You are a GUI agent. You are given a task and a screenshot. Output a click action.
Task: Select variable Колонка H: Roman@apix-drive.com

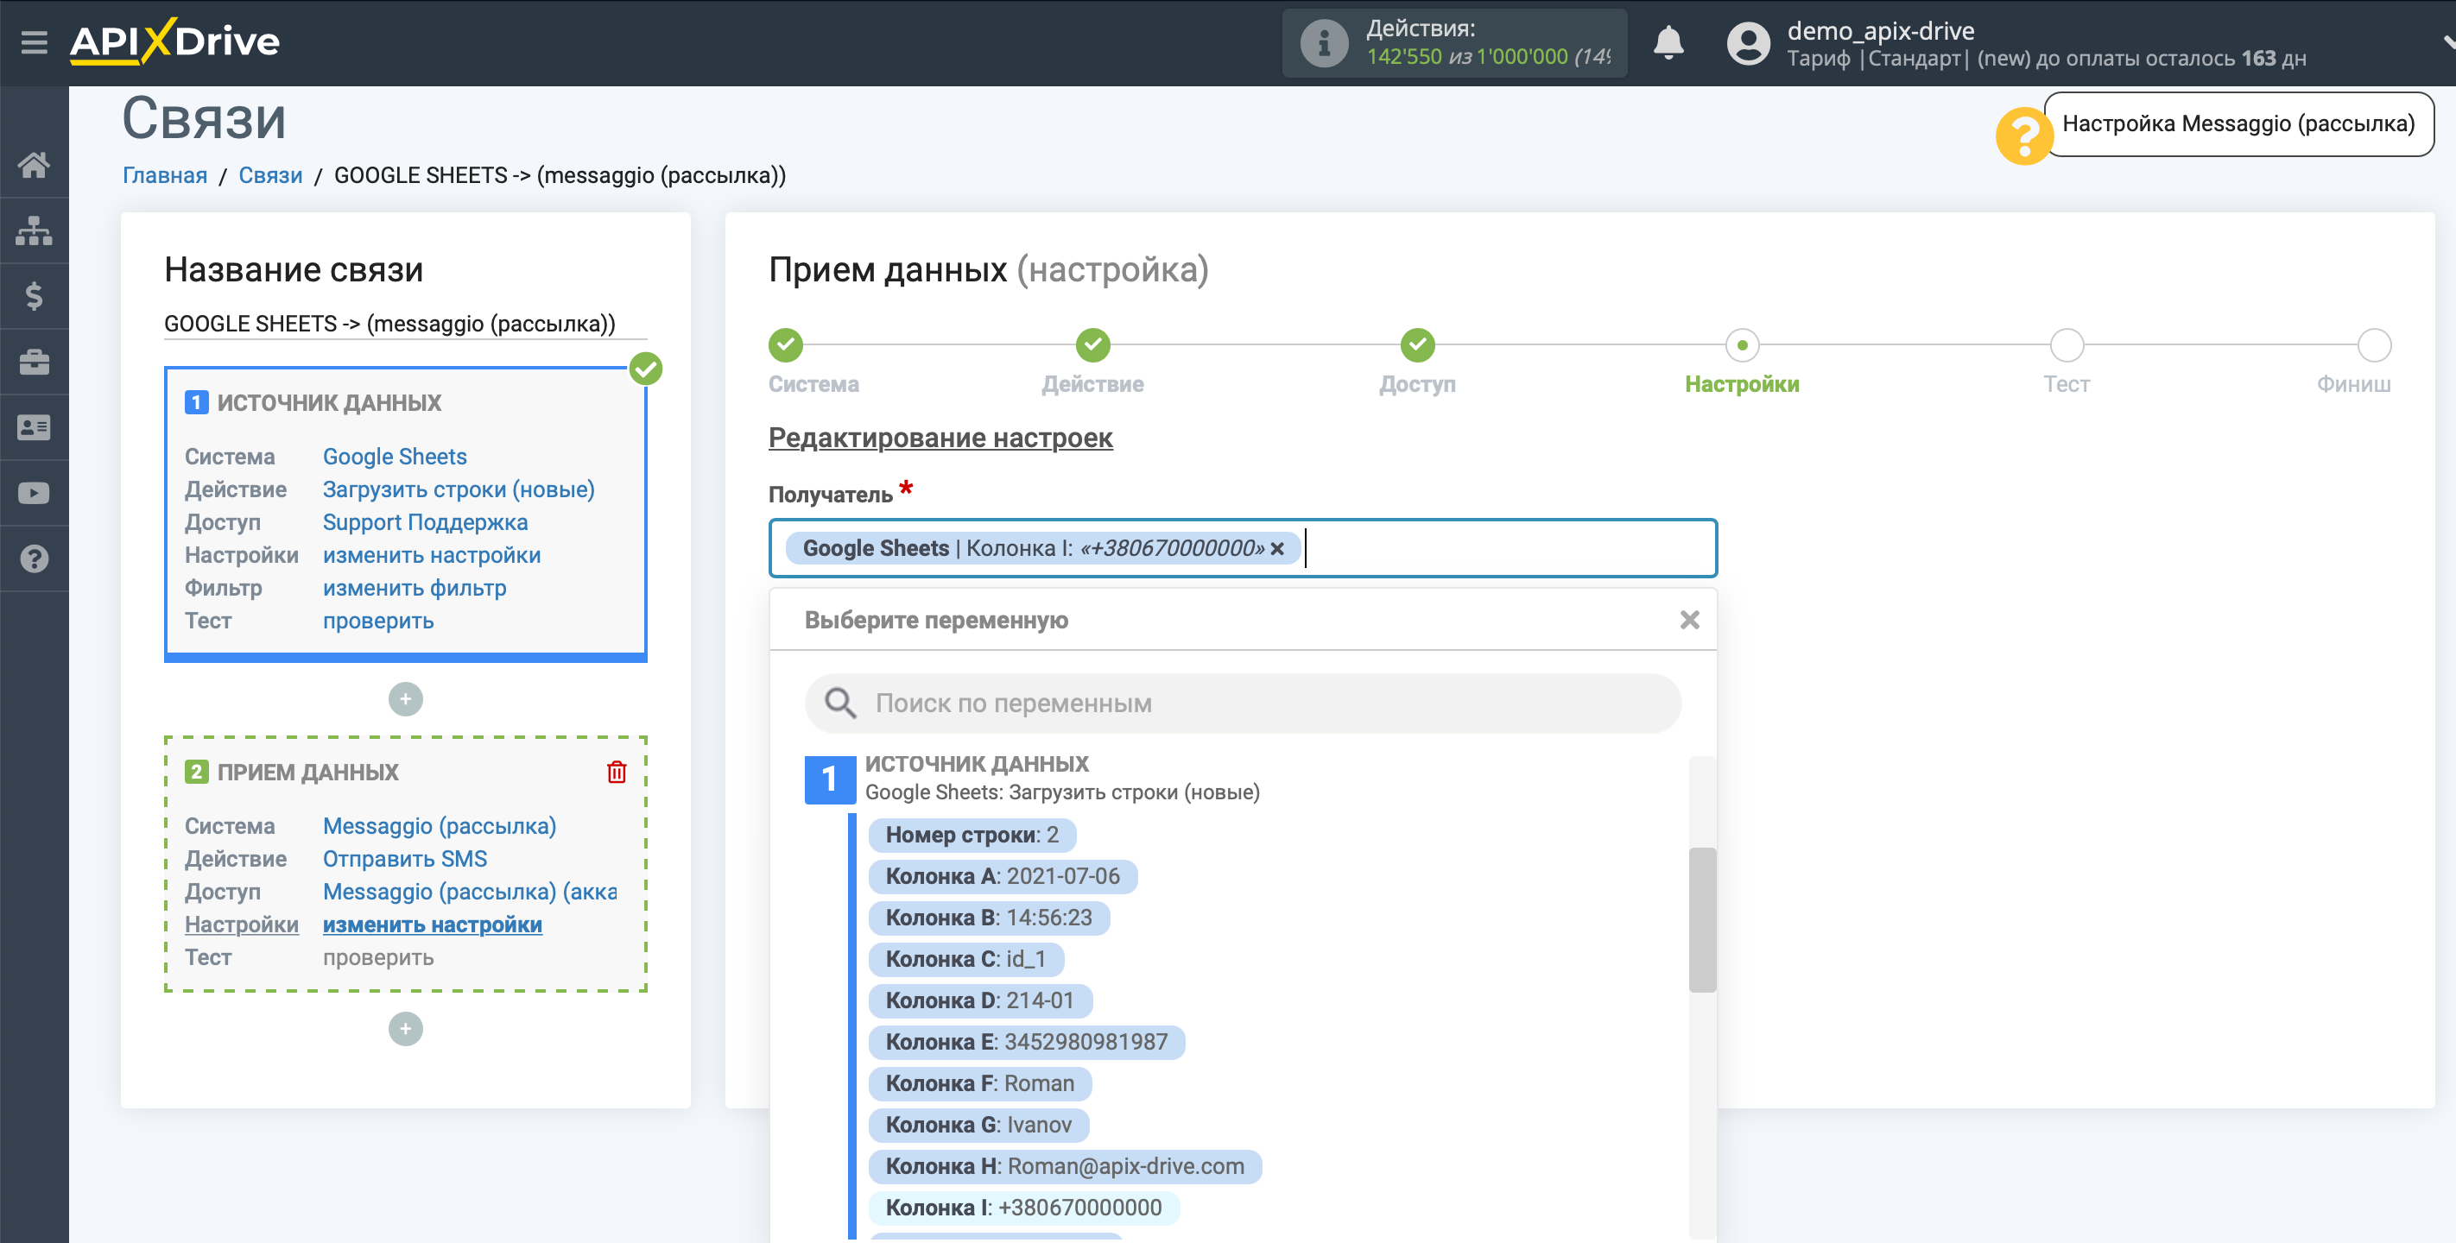point(1065,1166)
